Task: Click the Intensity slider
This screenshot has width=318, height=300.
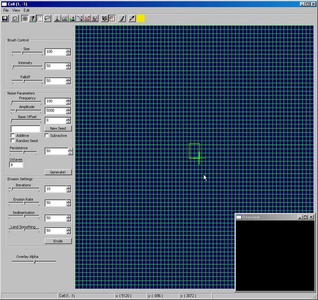Action: coord(27,67)
